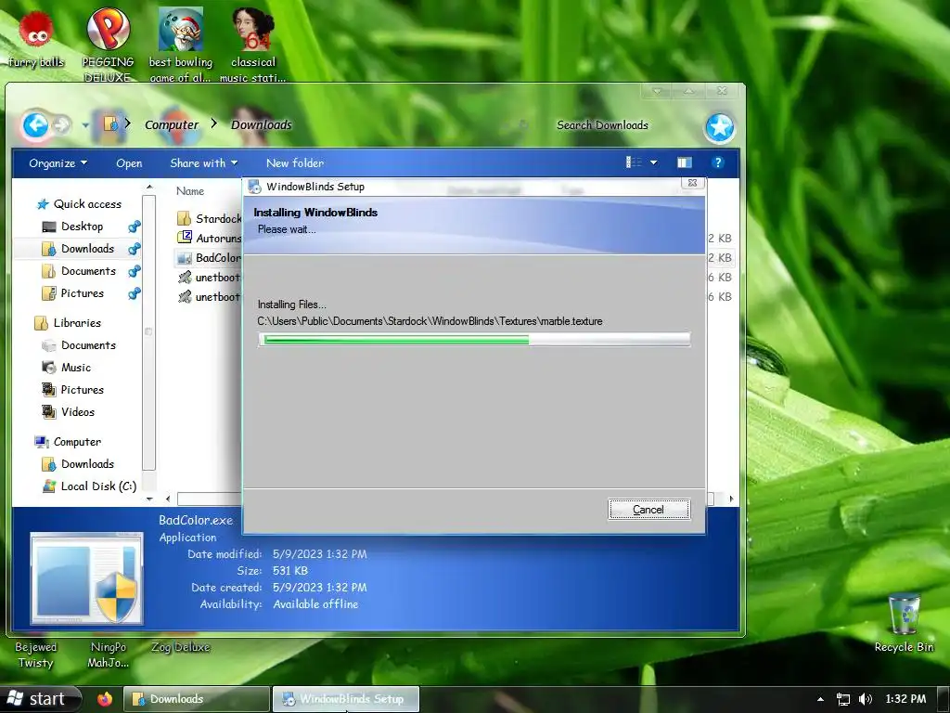Click the installation progress bar
This screenshot has width=950, height=713.
[474, 340]
